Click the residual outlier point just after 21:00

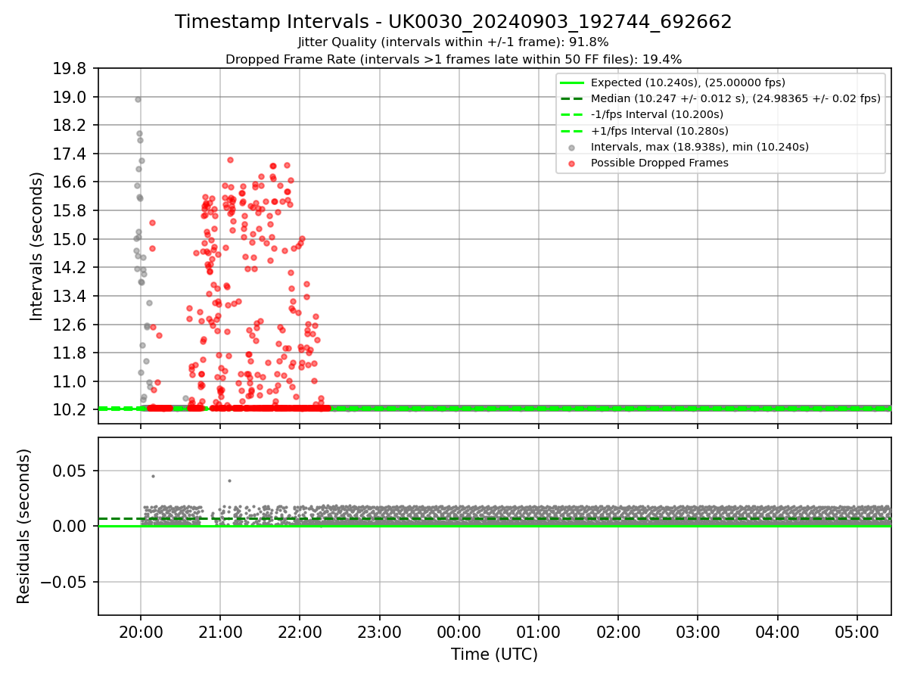point(229,480)
